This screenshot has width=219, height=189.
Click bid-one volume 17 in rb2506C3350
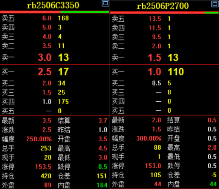(64, 71)
